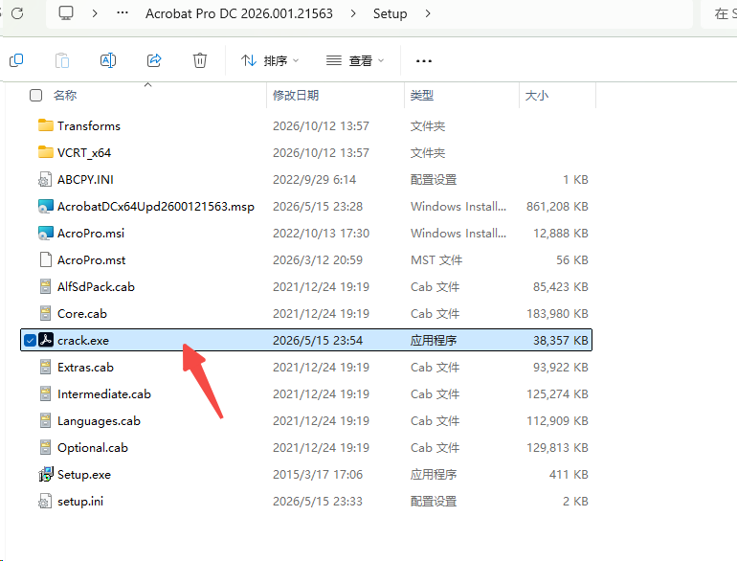Select the Transforms folder name
The image size is (737, 561).
[89, 126]
